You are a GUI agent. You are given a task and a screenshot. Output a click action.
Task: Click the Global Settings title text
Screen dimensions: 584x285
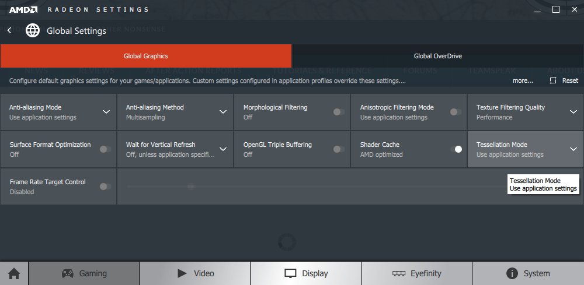point(77,31)
